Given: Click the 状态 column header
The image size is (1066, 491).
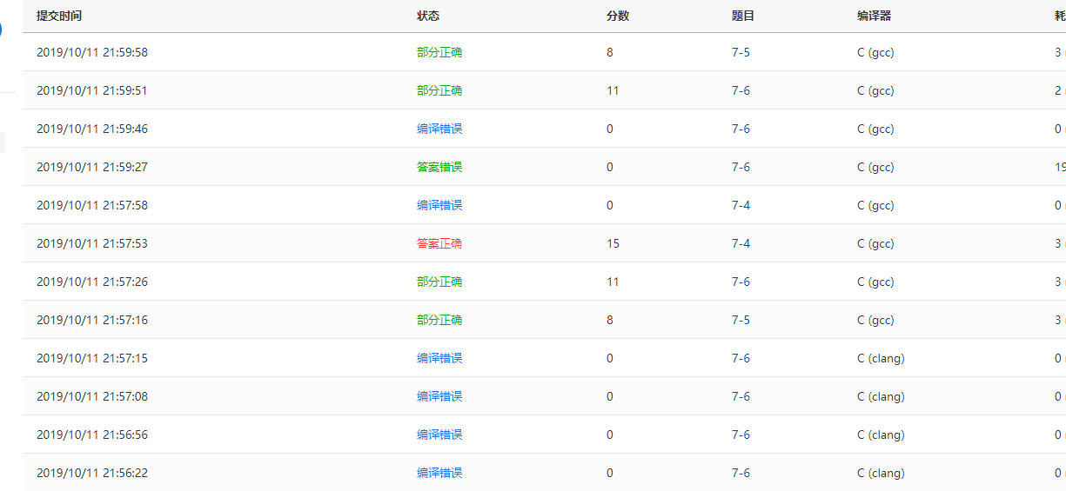Looking at the screenshot, I should 428,16.
